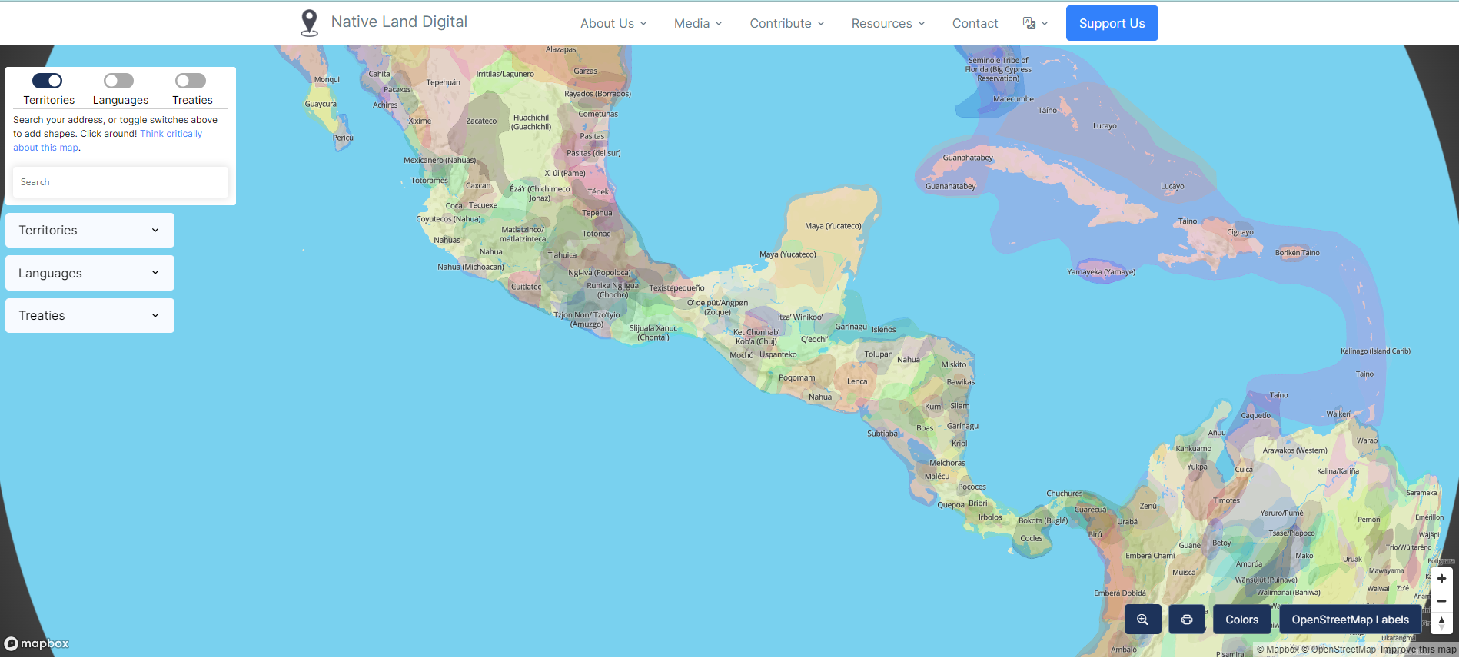1459x658 pixels.
Task: Click the Native Land Digital pin logo
Action: (309, 23)
